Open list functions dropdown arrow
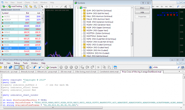 coord(43,67)
